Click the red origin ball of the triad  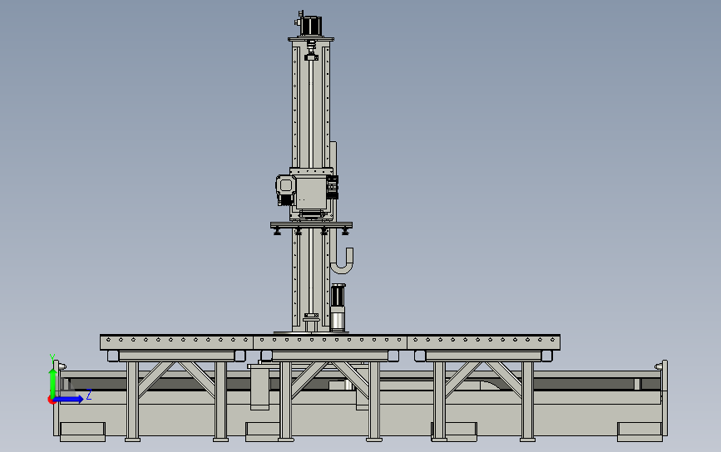(x=51, y=400)
